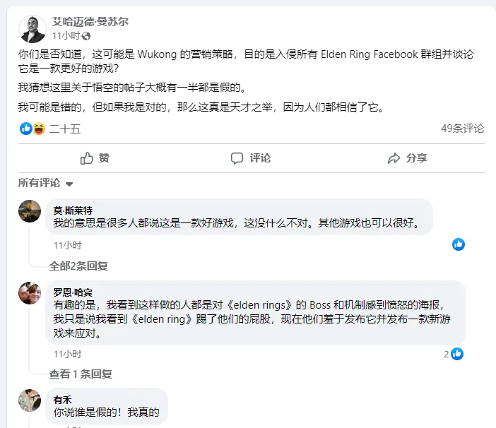Click like badge on 罗恩·哈宾's comment

coord(457,354)
